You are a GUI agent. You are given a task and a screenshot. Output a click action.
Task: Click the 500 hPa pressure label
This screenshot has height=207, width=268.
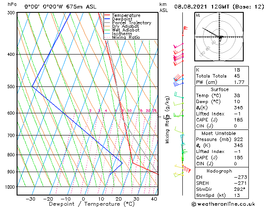pyautogui.click(x=12, y=86)
